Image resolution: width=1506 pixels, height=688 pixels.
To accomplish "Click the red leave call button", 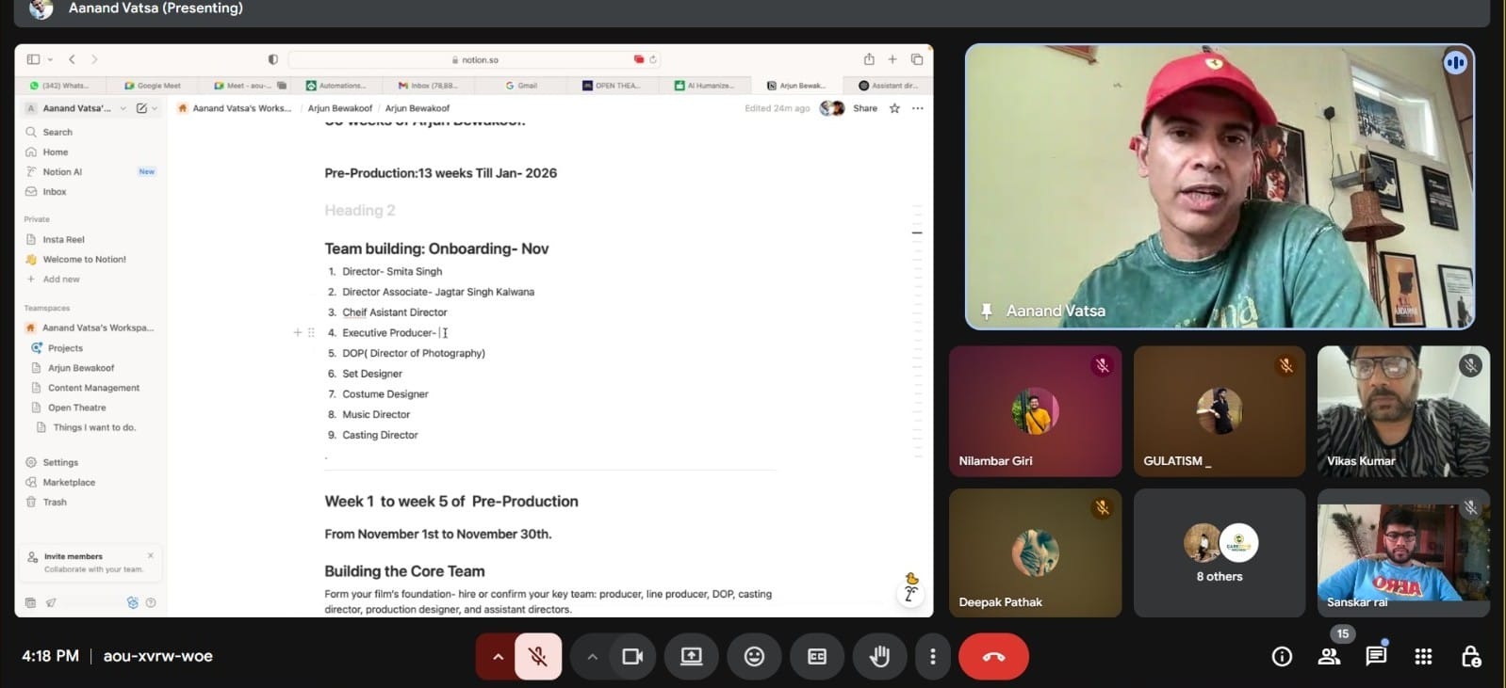I will click(993, 657).
